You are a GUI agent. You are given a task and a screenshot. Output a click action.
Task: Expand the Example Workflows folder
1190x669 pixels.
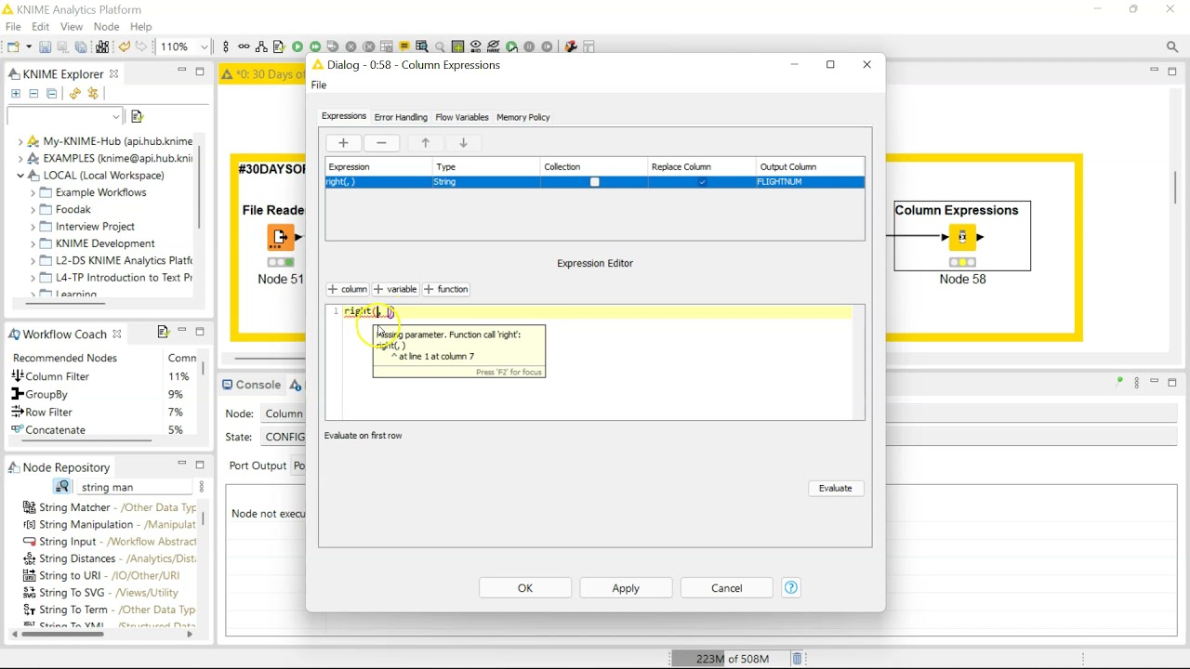pyautogui.click(x=33, y=192)
